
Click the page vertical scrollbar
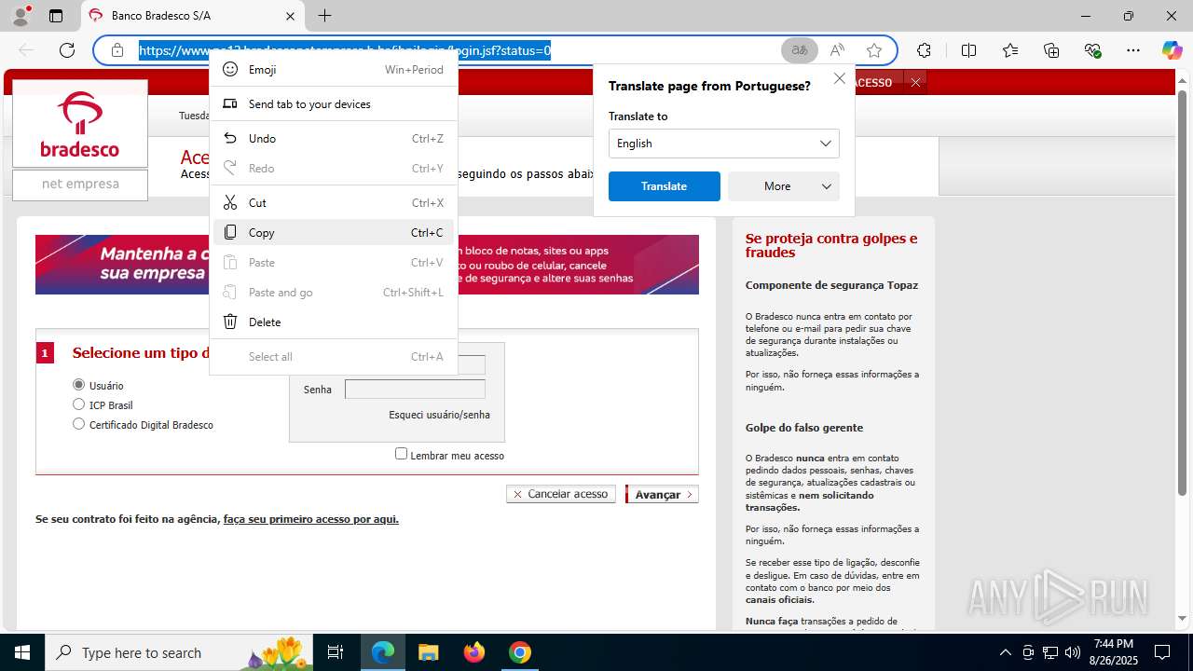tap(1182, 294)
